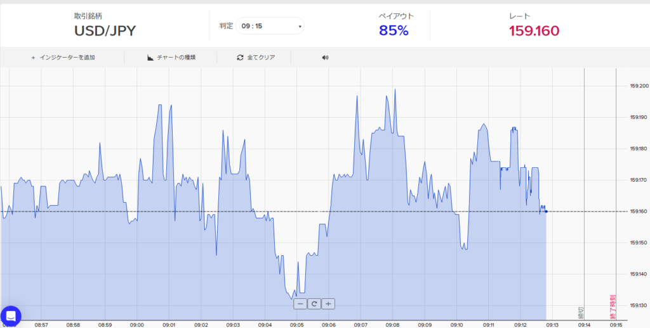Mute chart sound with the speaker icon
650x328 pixels.
pos(326,58)
